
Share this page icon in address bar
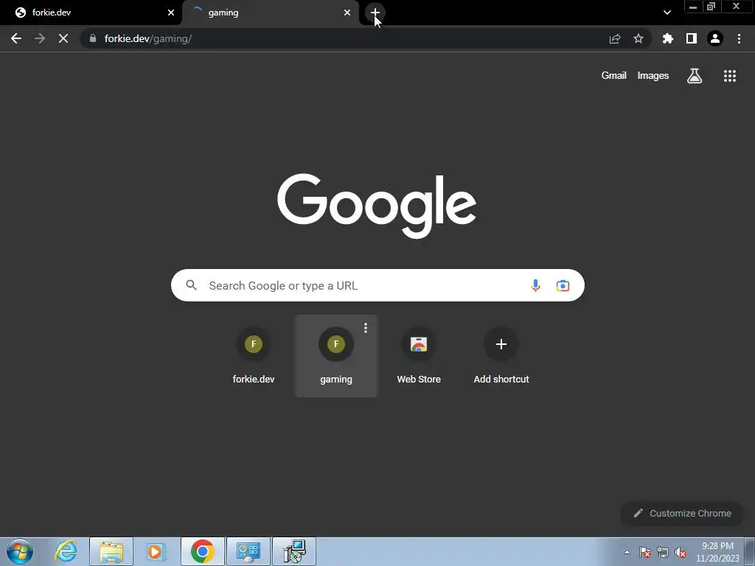[615, 38]
